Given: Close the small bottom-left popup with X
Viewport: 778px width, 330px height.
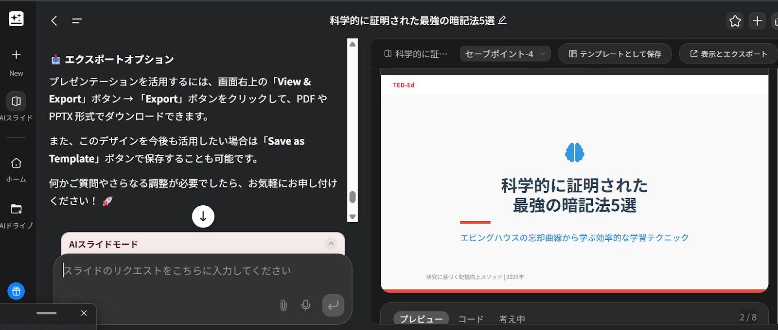Looking at the screenshot, I should (x=84, y=313).
